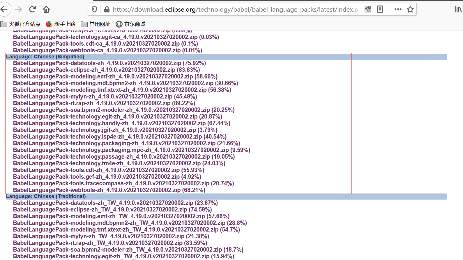The image size is (463, 260).
Task: Download BabelLanguagePack-technology.egit-zh zip
Action: (x=118, y=116)
